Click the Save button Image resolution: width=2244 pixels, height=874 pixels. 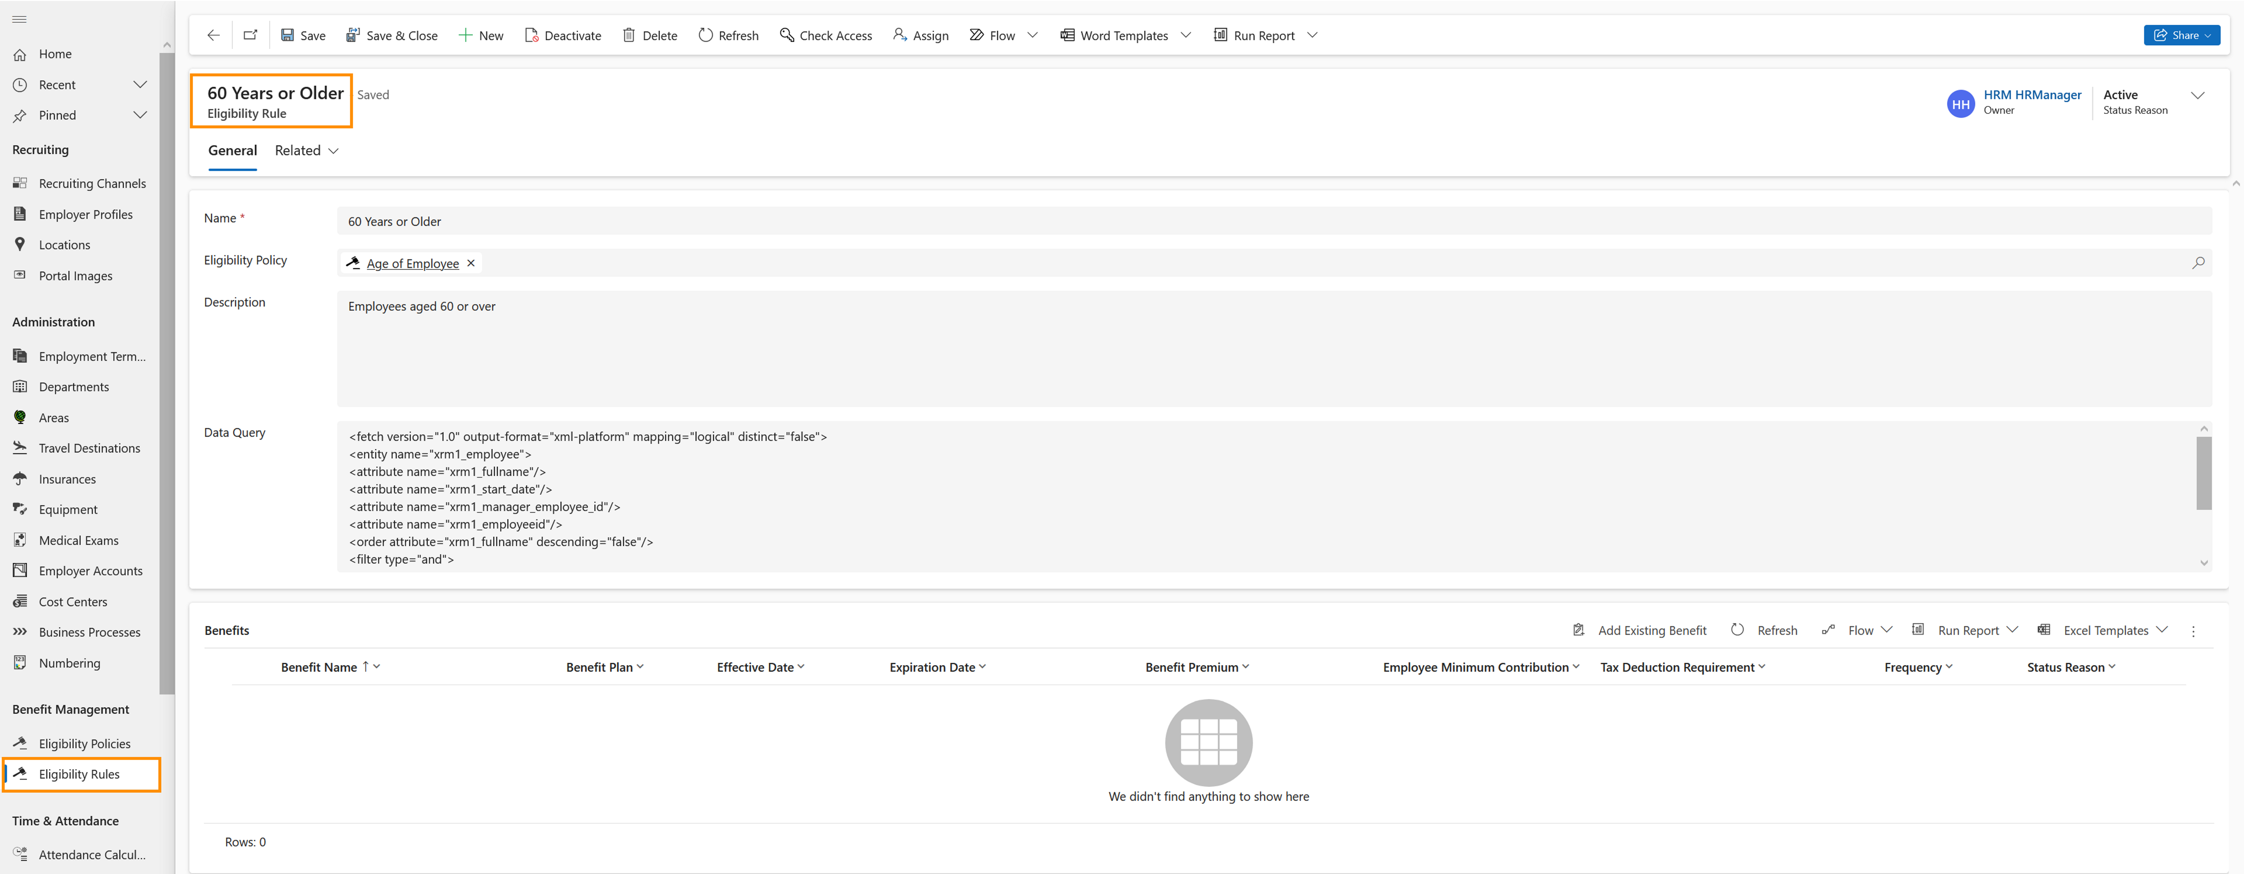(303, 36)
